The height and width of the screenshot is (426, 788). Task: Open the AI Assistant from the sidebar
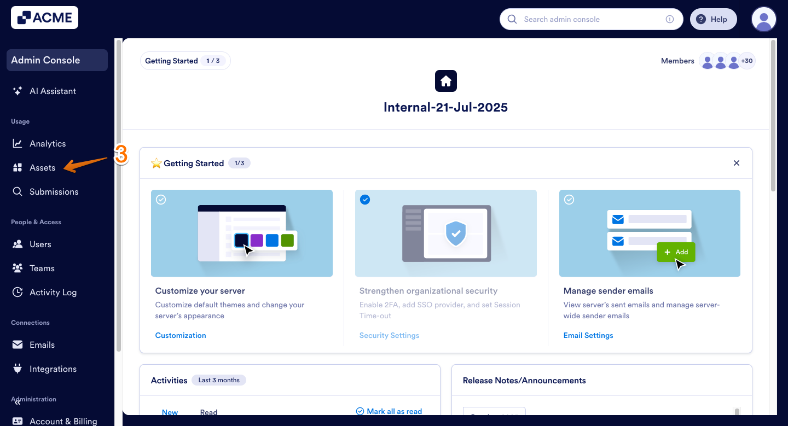click(53, 91)
